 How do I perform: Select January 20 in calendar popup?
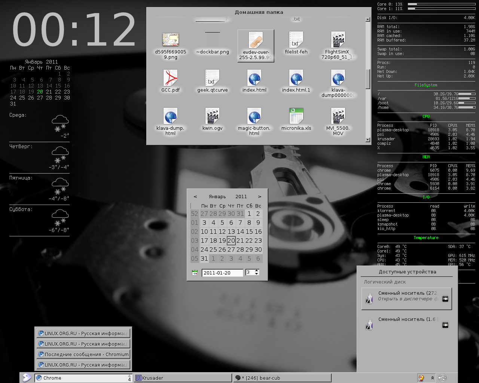(231, 241)
